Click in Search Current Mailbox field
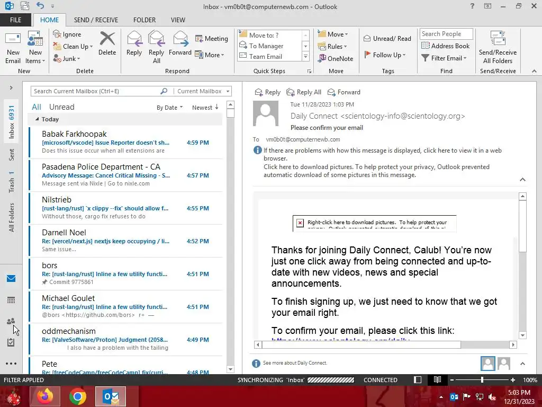Image resolution: width=542 pixels, height=407 pixels. click(96, 91)
